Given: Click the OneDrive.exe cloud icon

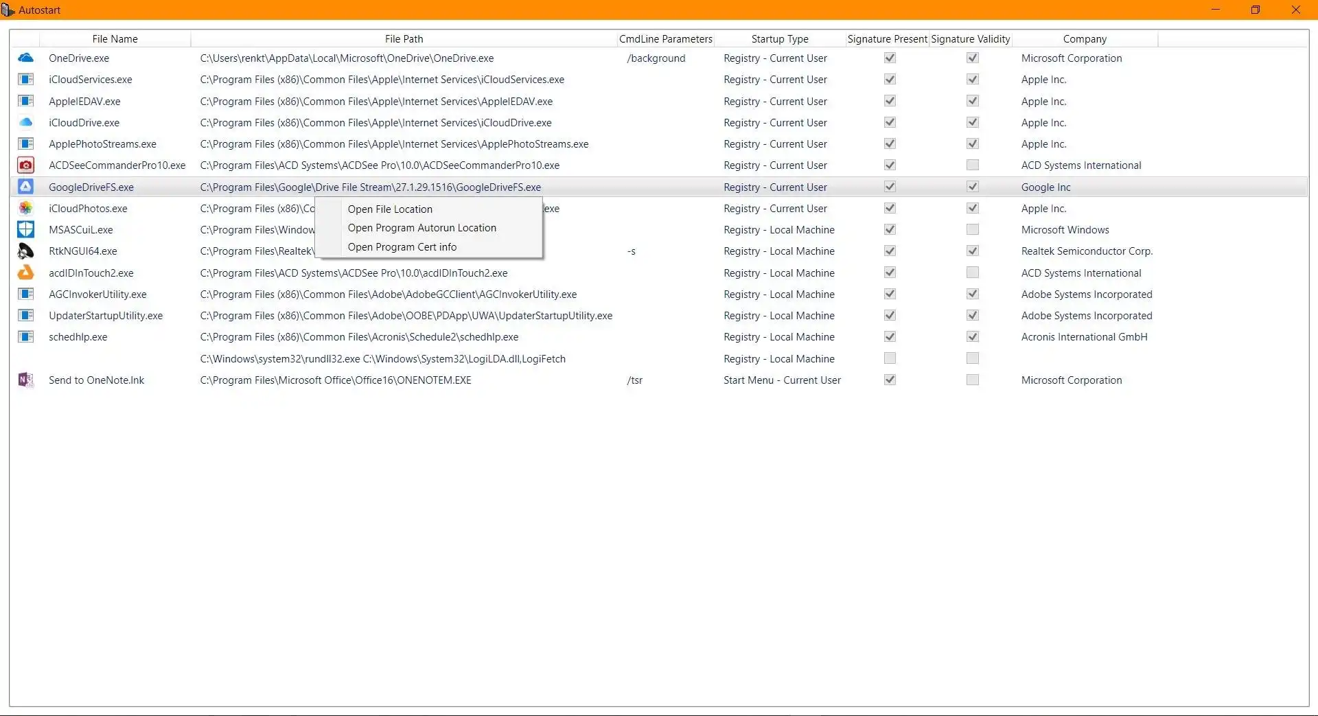Looking at the screenshot, I should coord(25,58).
